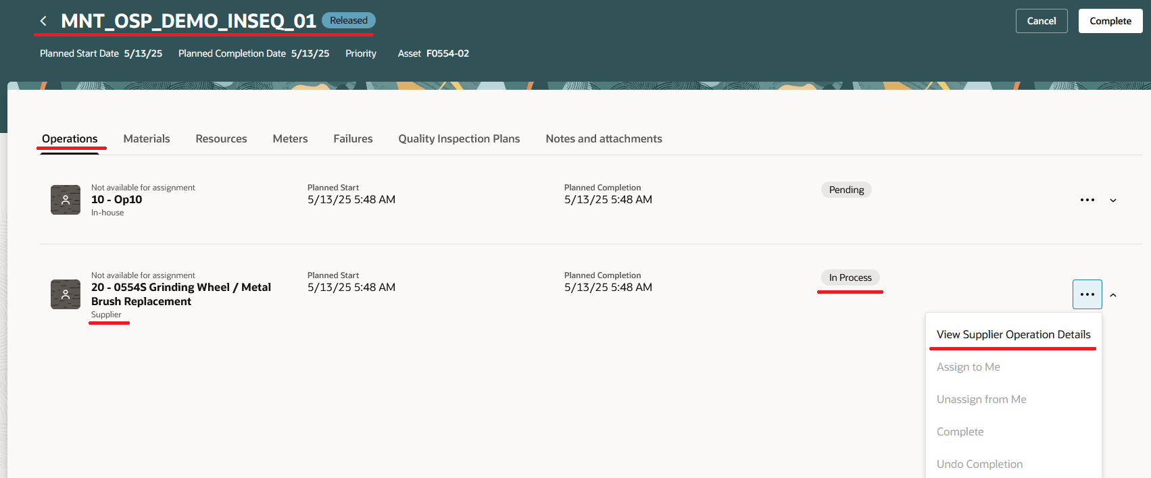Viewport: 1151px width, 478px height.
Task: Click the person avatar icon for operation 20 Grinding Wheel
Action: point(66,294)
